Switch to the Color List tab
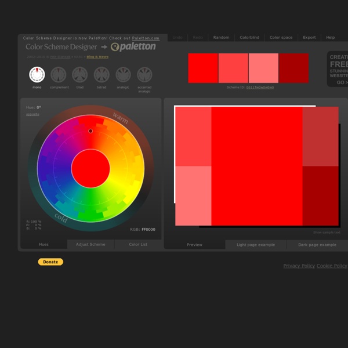 coord(138,244)
